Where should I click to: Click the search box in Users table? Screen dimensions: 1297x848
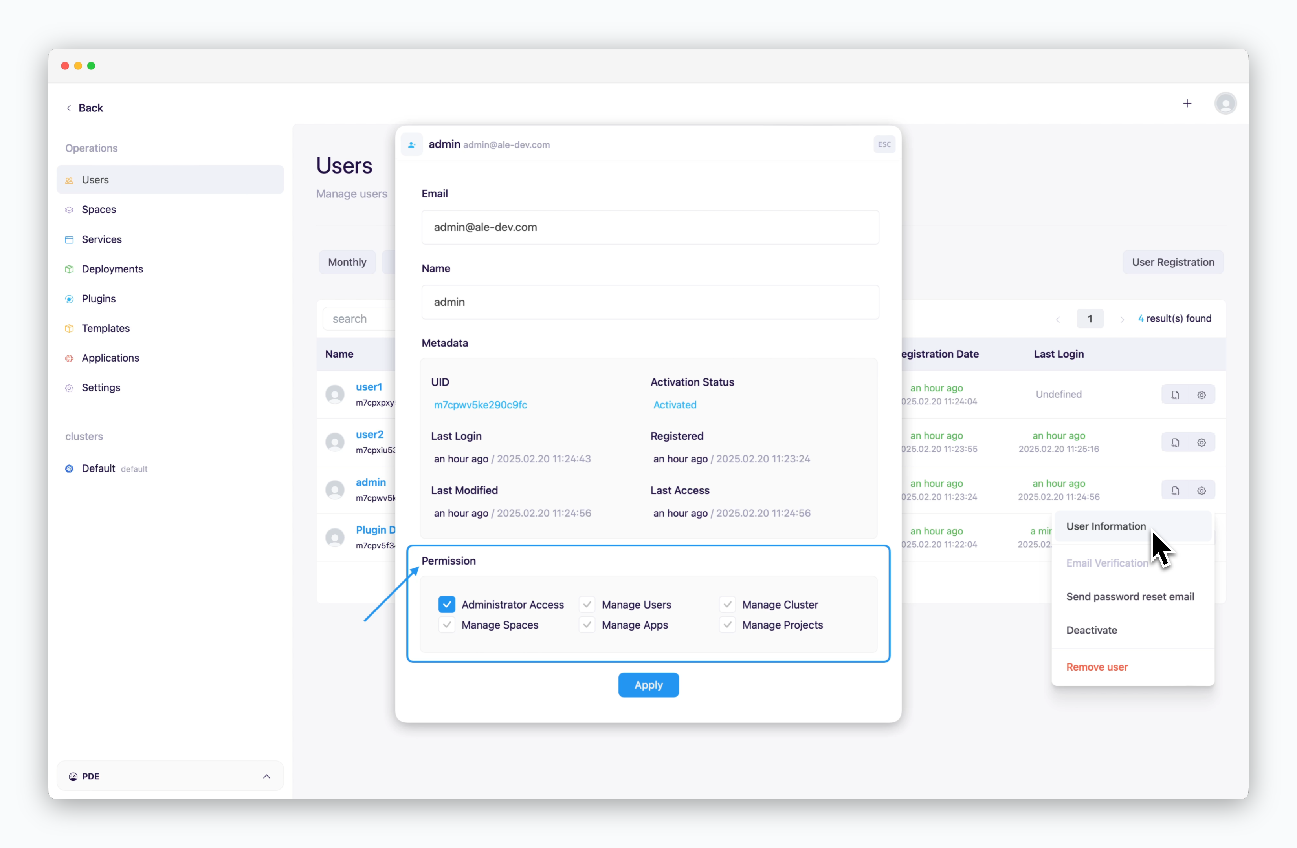[360, 319]
